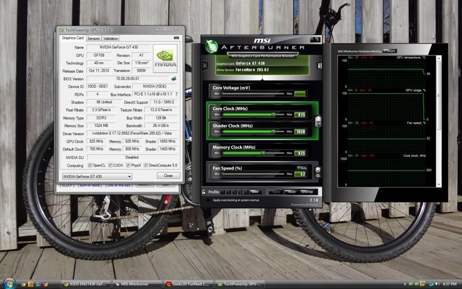Image resolution: width=462 pixels, height=289 pixels.
Task: Click Detach on the Hardware Monitor
Action: (x=390, y=51)
